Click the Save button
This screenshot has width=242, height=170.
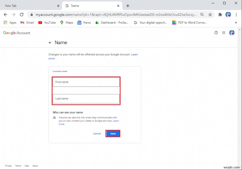(x=113, y=134)
